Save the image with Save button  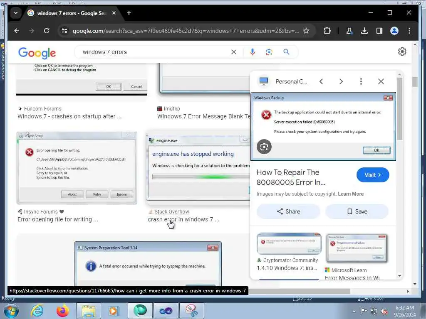357,211
